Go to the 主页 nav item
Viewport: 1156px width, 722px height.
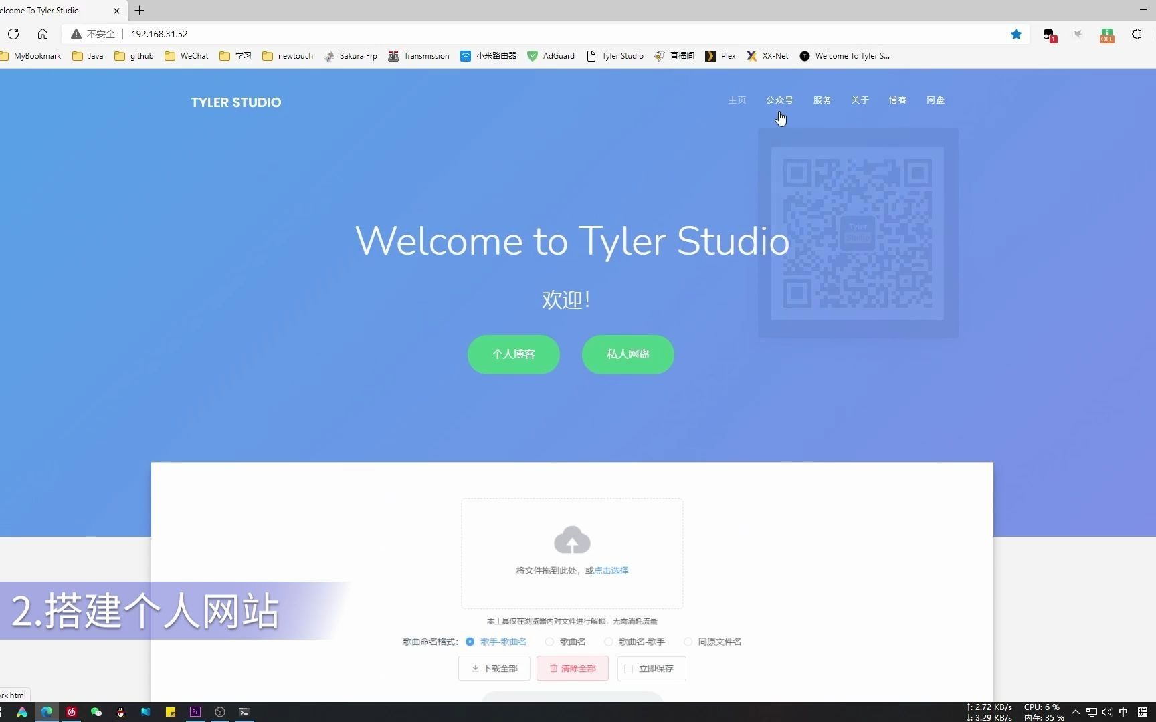click(737, 100)
